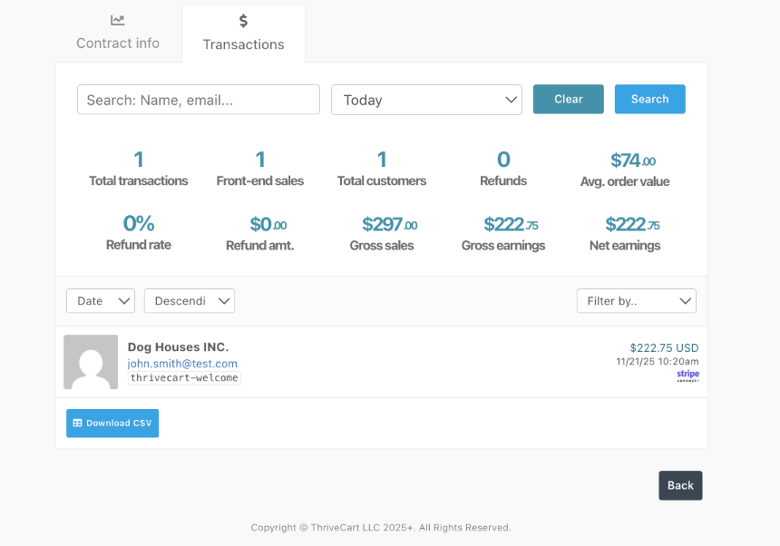Open the Descending sort order dropdown
This screenshot has height=546, width=780.
point(190,301)
